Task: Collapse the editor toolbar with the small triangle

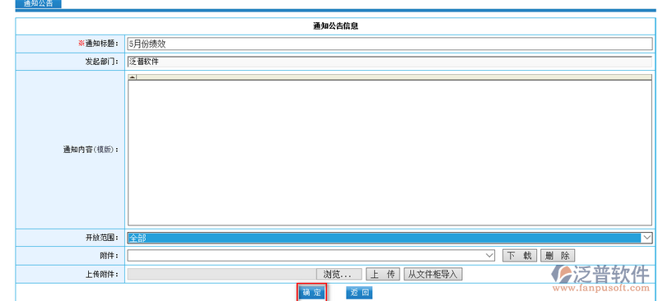Action: tap(133, 77)
